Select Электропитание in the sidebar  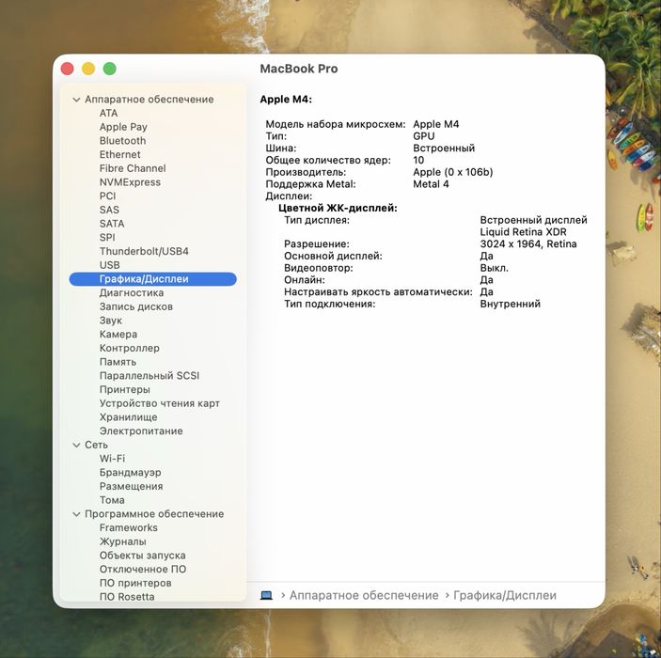click(x=141, y=431)
